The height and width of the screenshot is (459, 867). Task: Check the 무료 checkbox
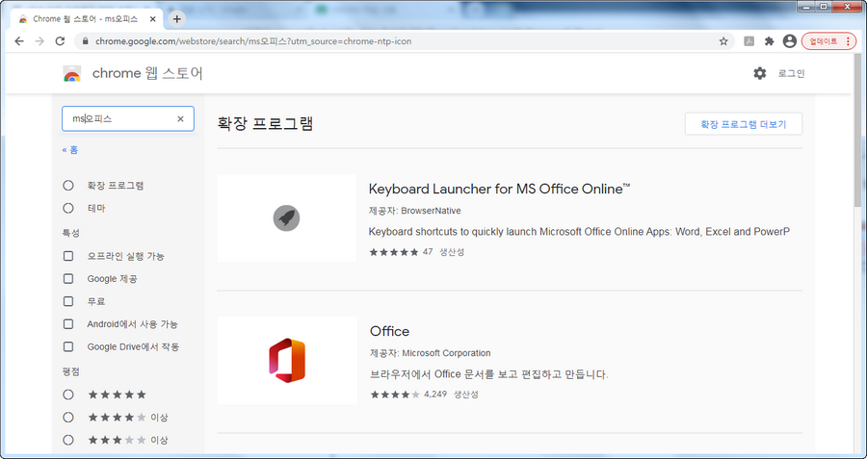pos(68,301)
